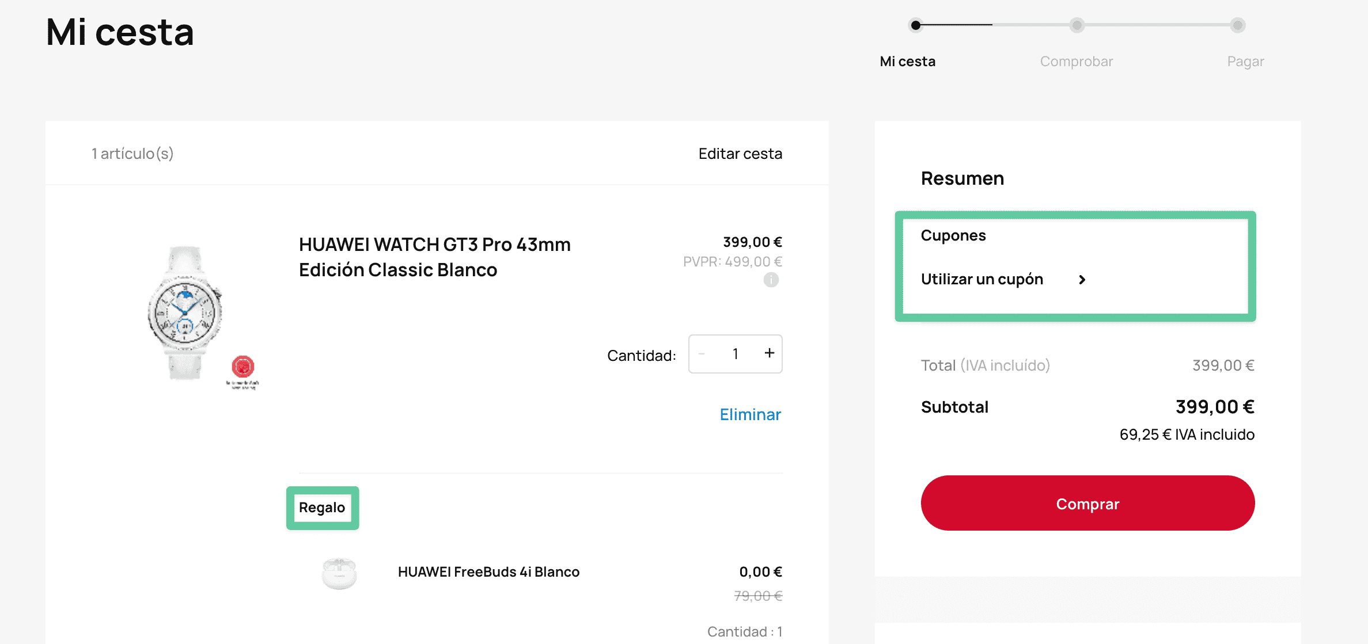Click the info icon beside PVPR price

[x=771, y=280]
